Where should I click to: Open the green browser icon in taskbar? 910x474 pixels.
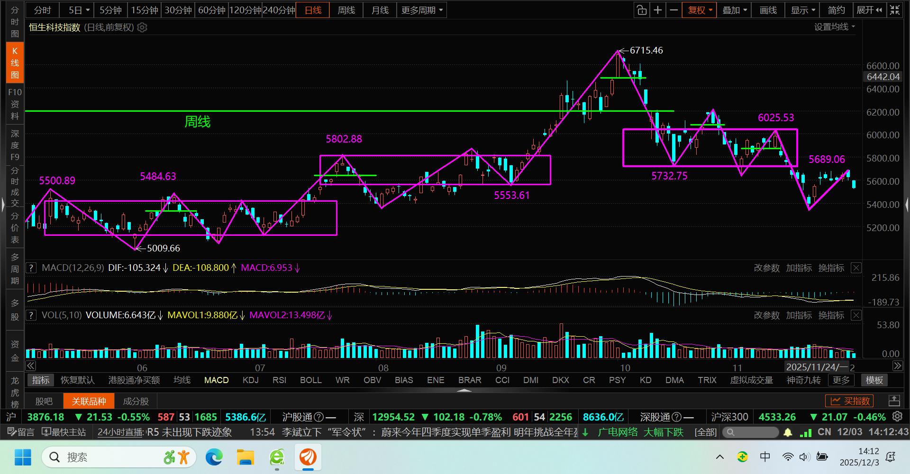coord(277,457)
